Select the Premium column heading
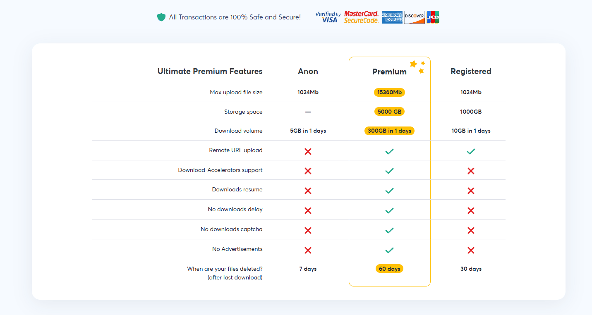 coord(389,72)
